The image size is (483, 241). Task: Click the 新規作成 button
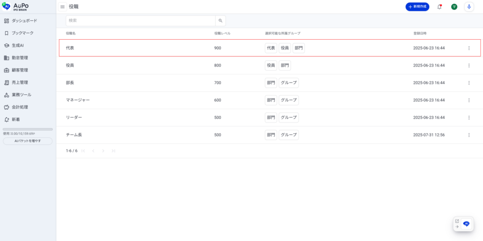click(417, 7)
